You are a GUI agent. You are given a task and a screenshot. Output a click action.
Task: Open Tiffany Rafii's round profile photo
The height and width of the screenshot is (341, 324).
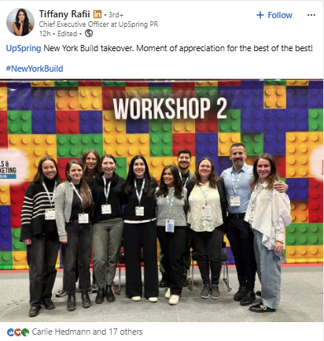click(x=20, y=22)
